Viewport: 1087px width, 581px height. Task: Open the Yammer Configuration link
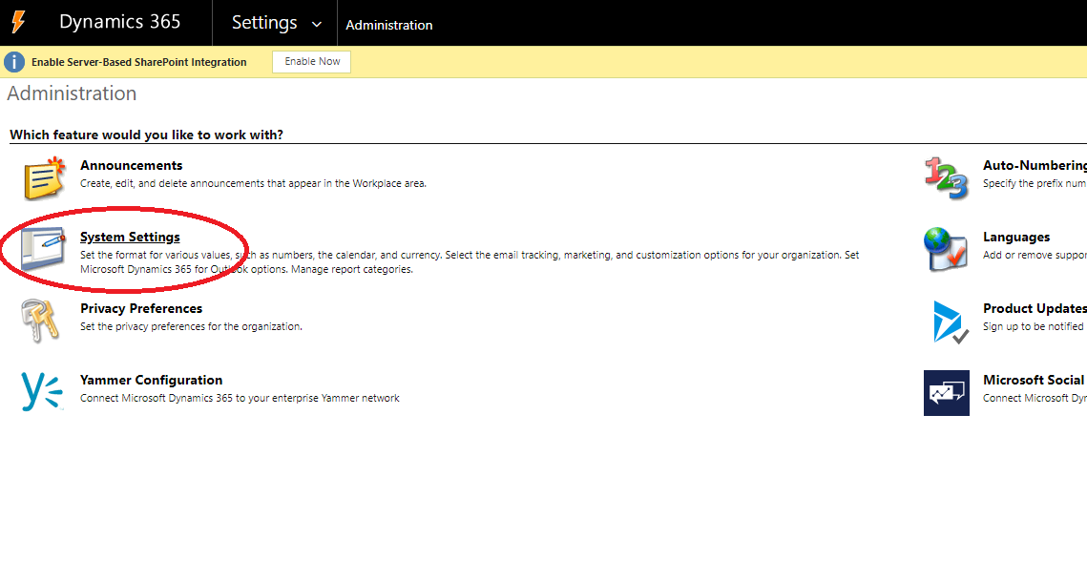pos(151,380)
